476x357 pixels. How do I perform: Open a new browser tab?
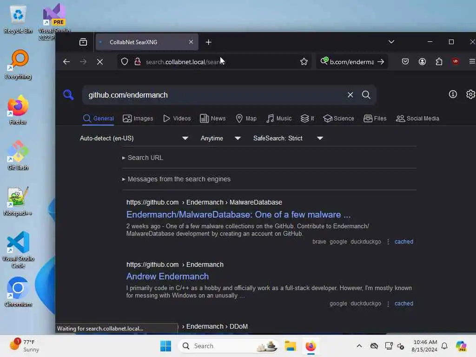tap(209, 42)
